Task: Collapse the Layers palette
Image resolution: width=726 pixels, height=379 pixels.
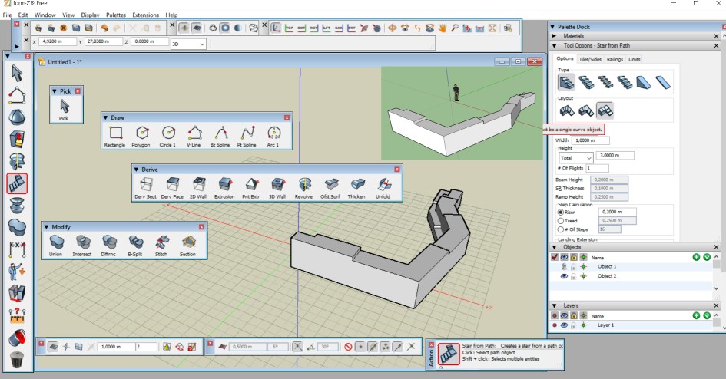Action: click(x=554, y=305)
